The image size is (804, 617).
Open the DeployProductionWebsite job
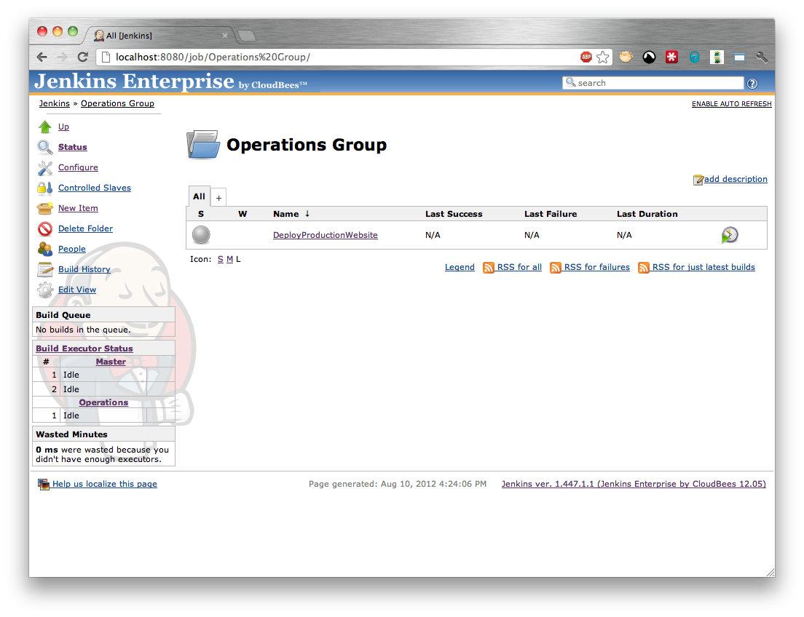(325, 235)
